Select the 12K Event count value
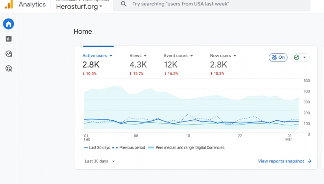This screenshot has height=184, width=324. 171,65
